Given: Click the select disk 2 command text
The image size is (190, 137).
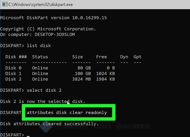Looking at the screenshot, I should tap(44, 90).
